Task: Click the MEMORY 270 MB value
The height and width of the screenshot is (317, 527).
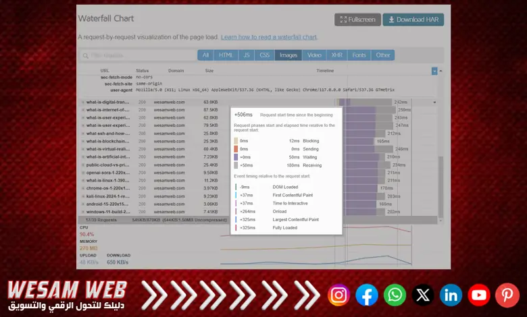Action: [89, 248]
